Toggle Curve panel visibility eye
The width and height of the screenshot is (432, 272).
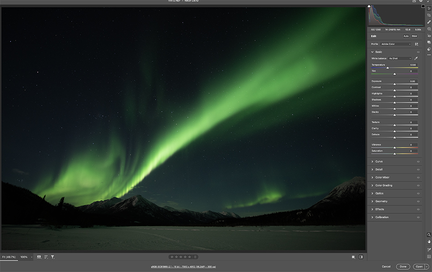[x=418, y=162]
